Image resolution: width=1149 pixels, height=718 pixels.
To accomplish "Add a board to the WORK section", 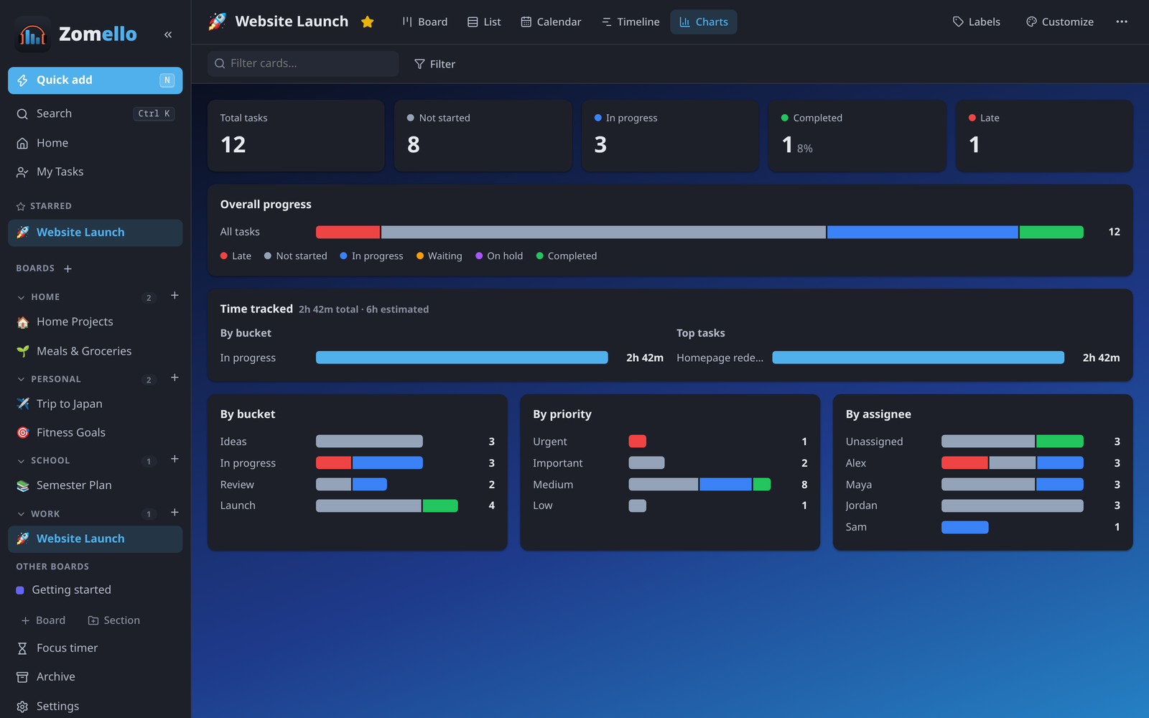I will pyautogui.click(x=175, y=513).
